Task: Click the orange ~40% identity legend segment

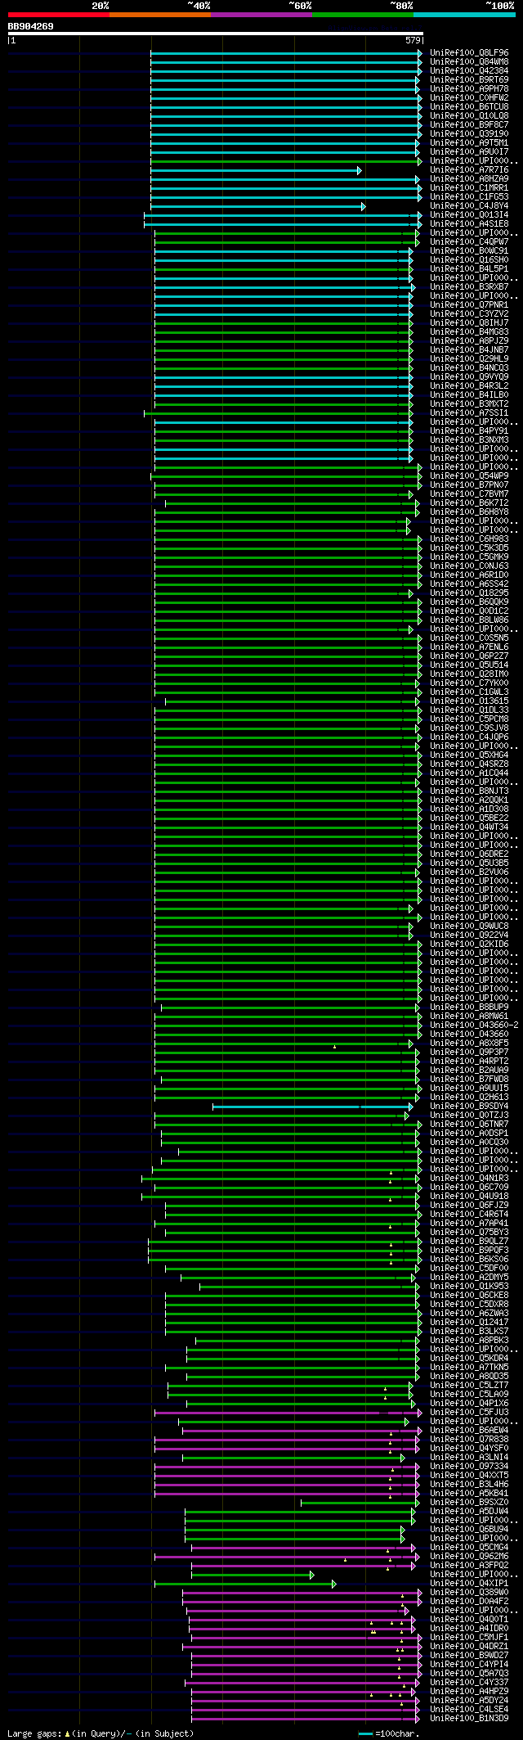Action: (160, 15)
